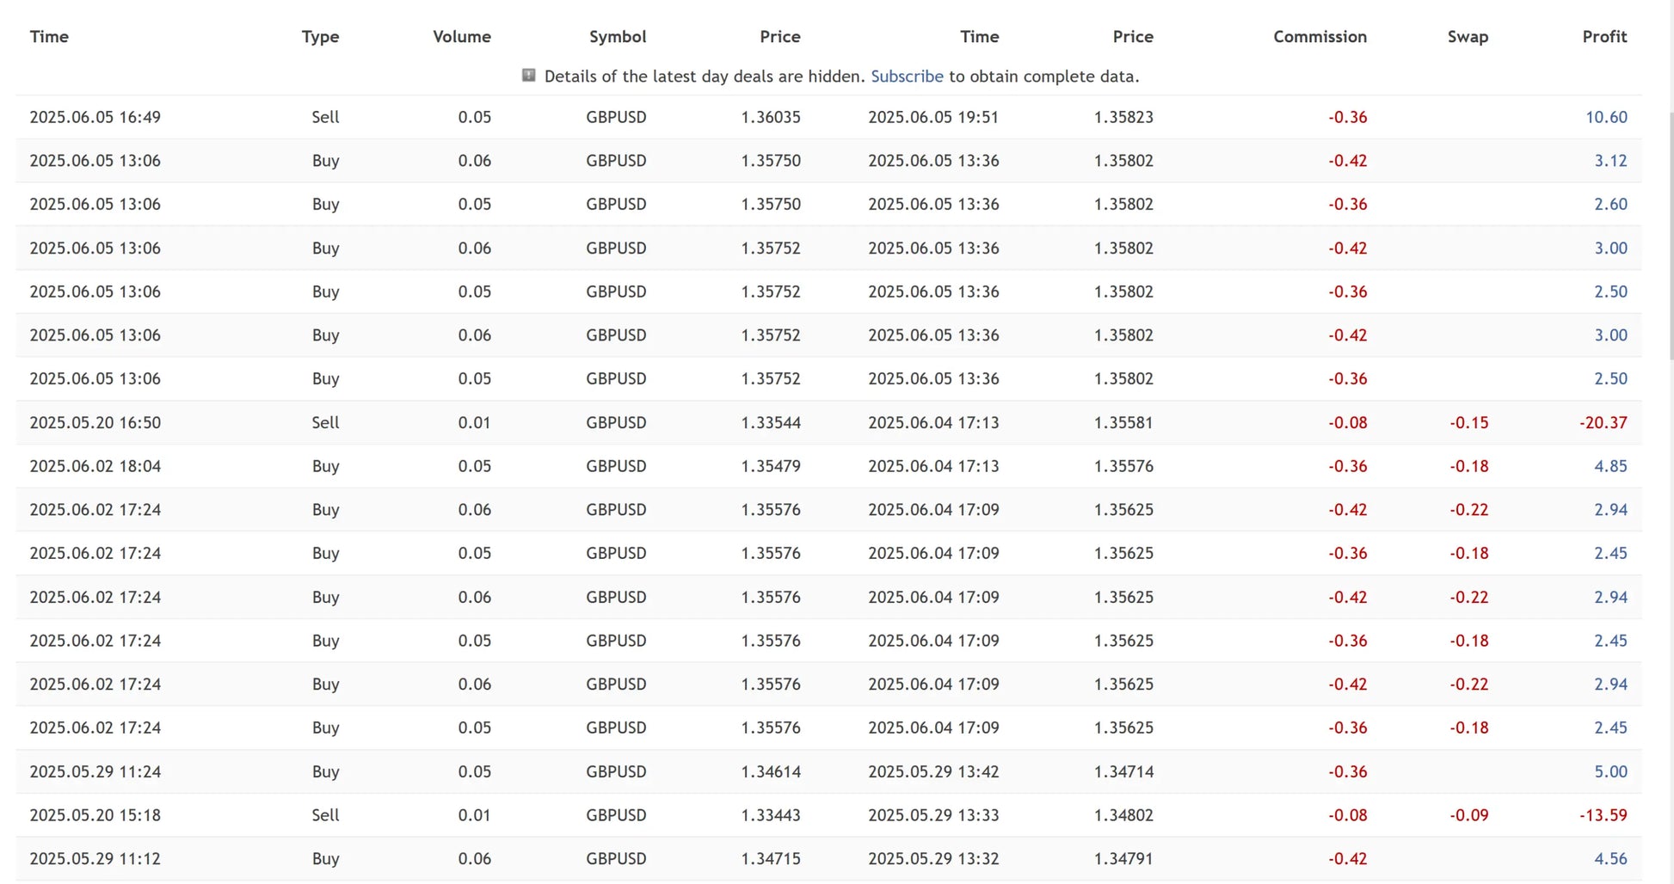Click open time 2025.06.02 18:04
The width and height of the screenshot is (1674, 884).
click(95, 466)
